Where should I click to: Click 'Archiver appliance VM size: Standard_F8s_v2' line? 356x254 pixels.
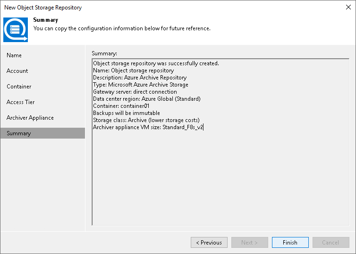[148, 127]
